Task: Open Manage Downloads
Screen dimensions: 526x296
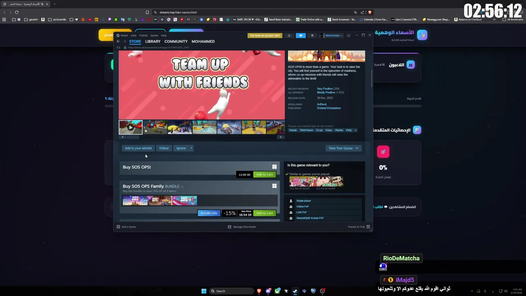Action: click(242, 227)
